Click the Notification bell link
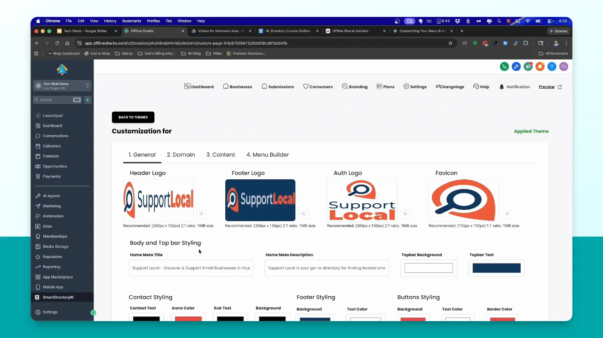This screenshot has width=603, height=338. pos(515,87)
